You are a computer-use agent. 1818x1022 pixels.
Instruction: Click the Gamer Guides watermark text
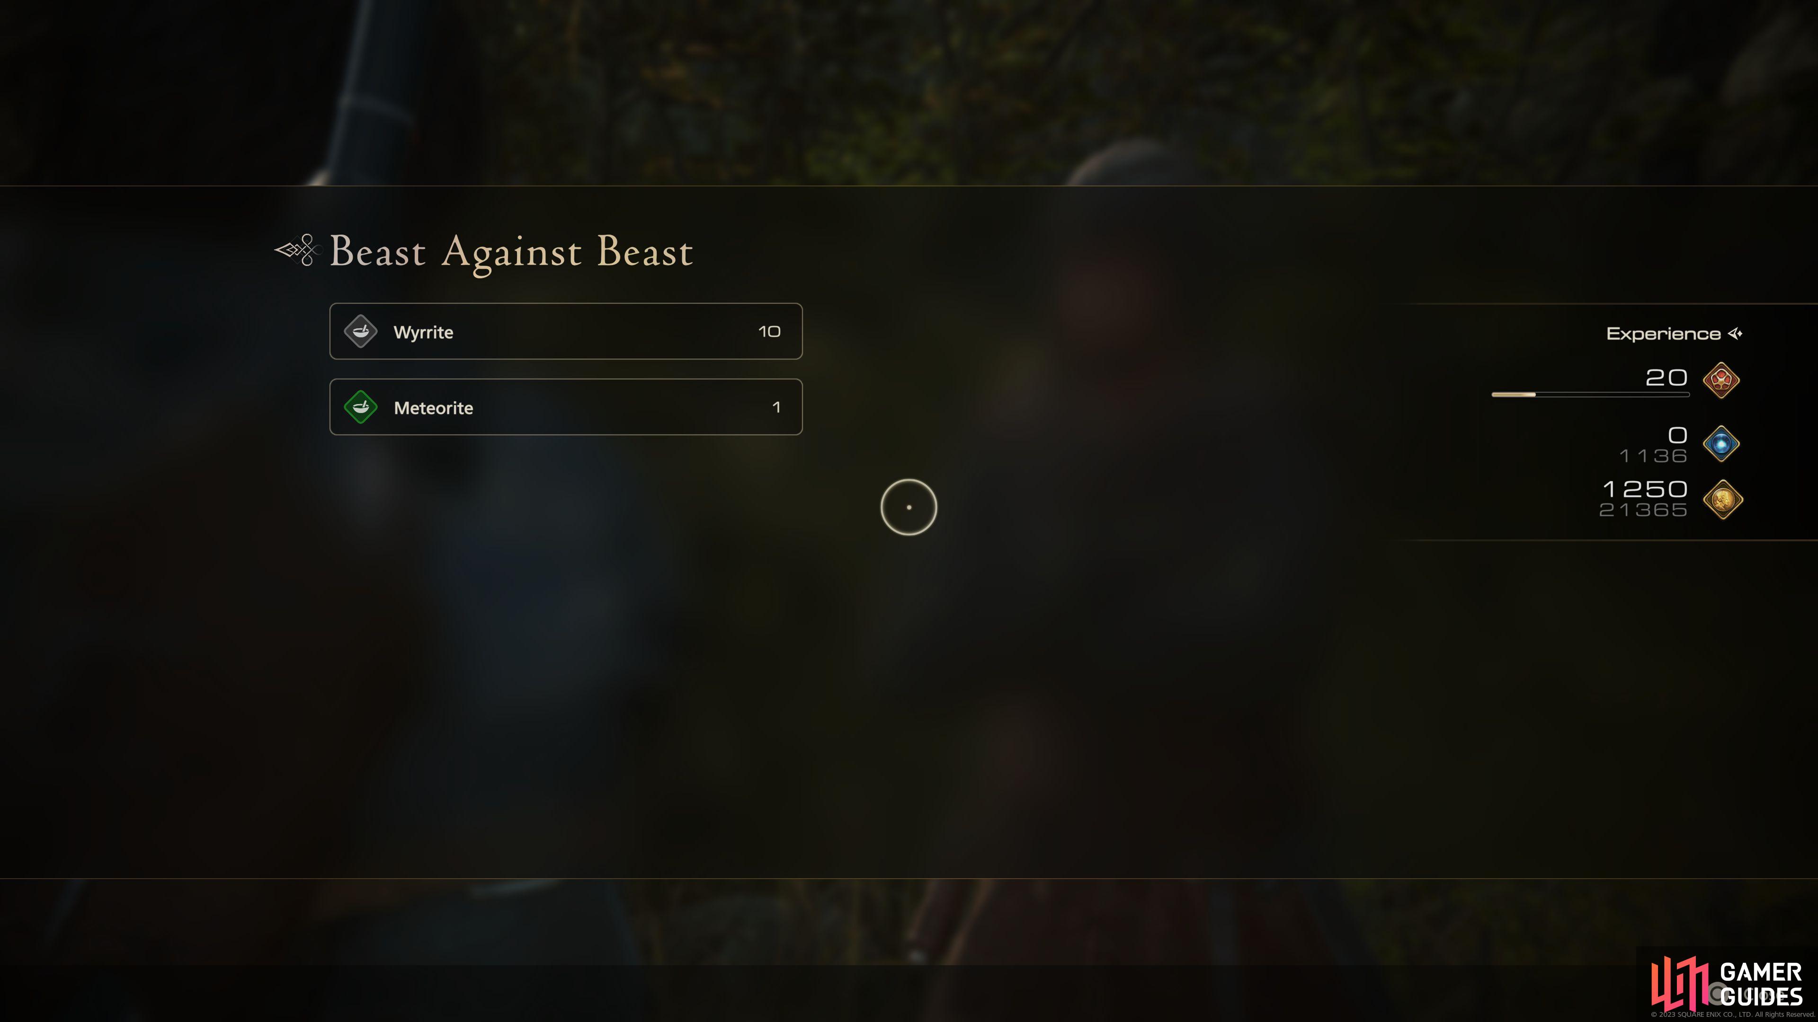coord(1761,985)
